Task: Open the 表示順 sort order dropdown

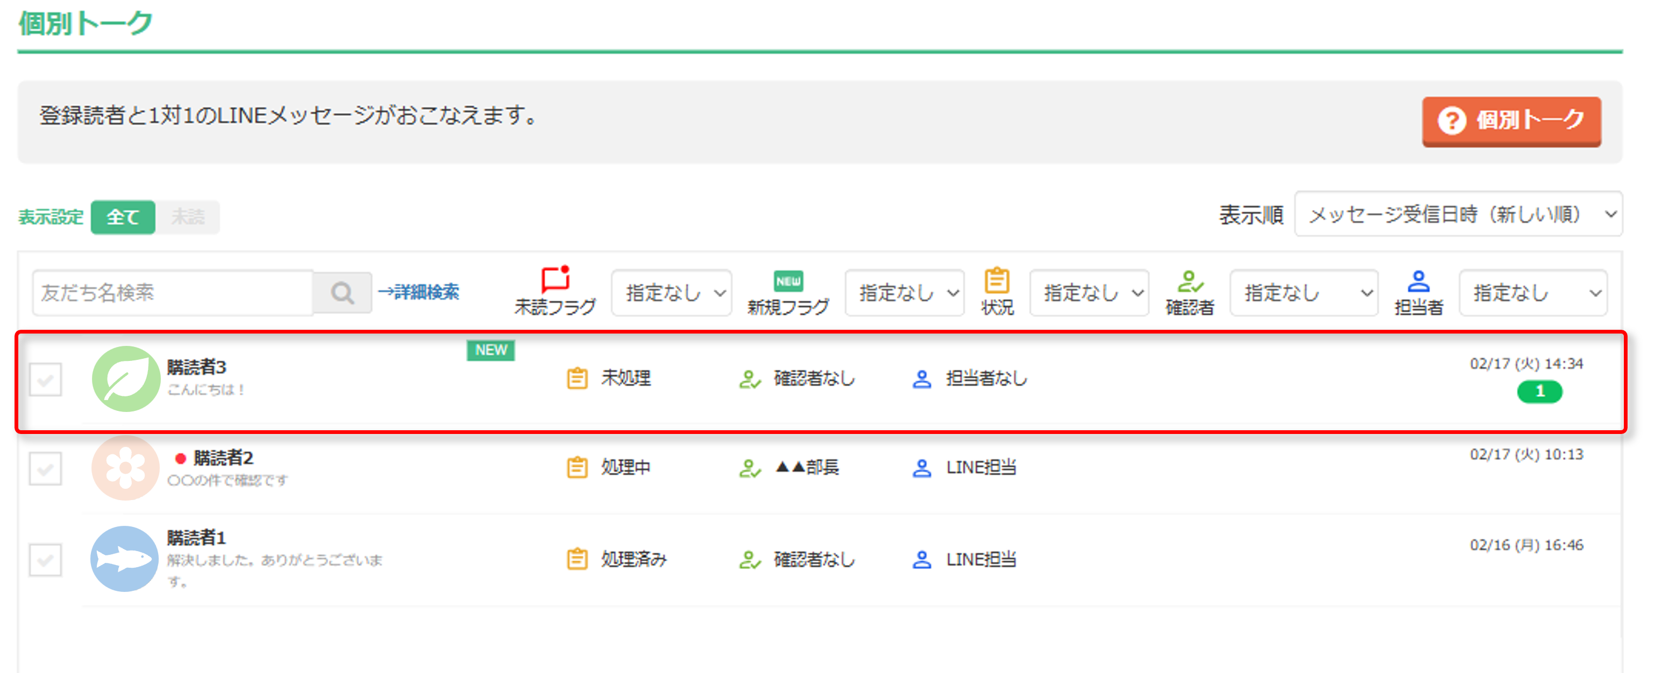Action: [x=1458, y=214]
